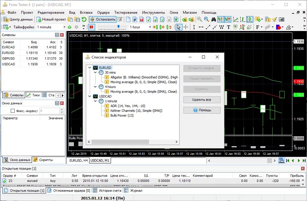Toggle the red pause button
307x201 pixels.
91,27
